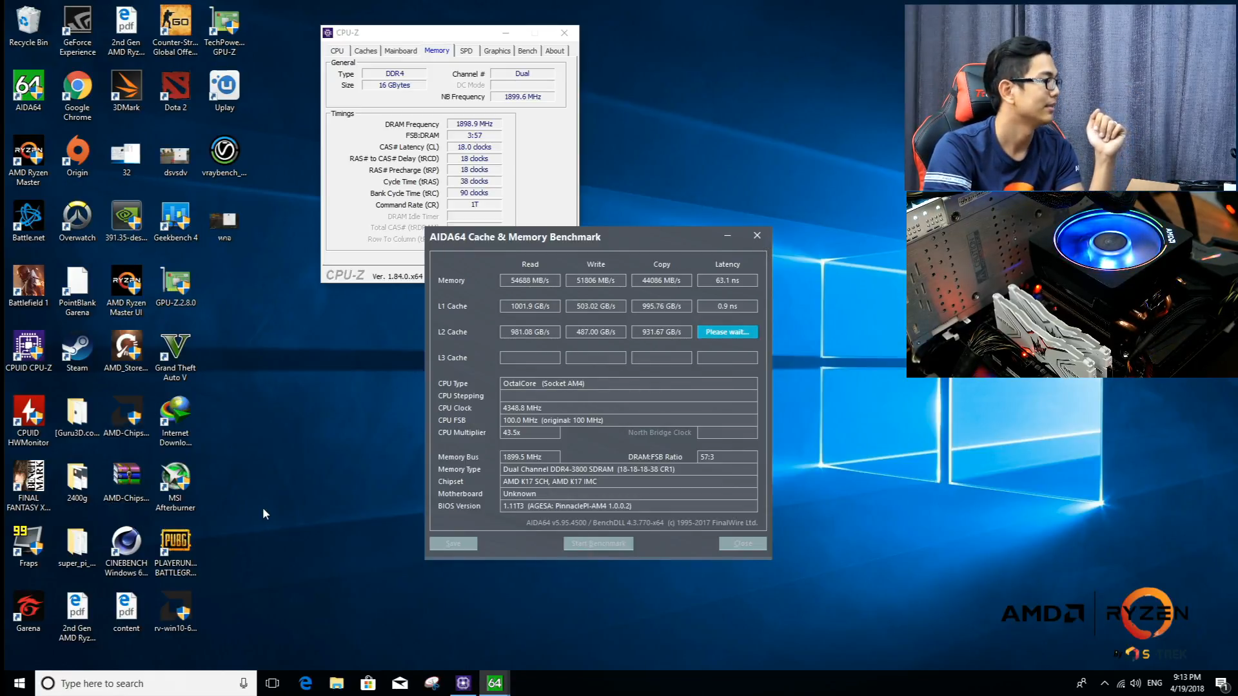The height and width of the screenshot is (696, 1238).
Task: Toggle the ENG language indicator
Action: coord(1154,683)
